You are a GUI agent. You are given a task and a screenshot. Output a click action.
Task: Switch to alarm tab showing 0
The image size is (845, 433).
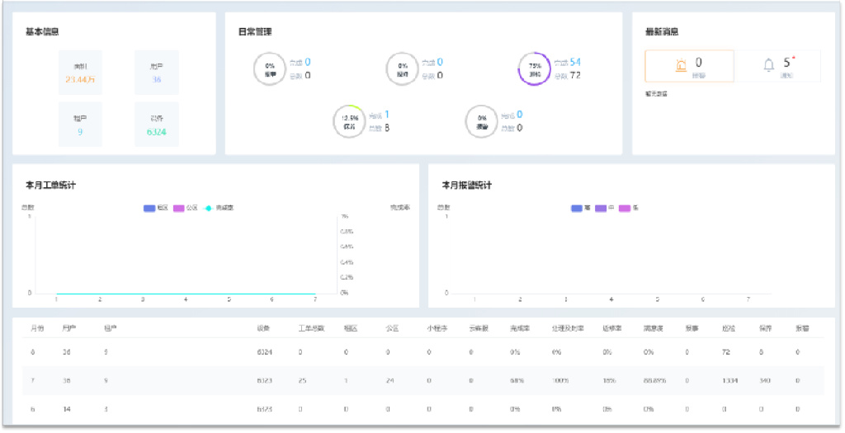click(689, 66)
